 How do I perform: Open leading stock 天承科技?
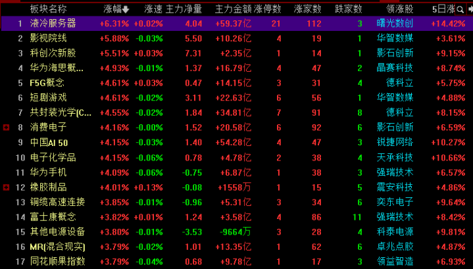[395, 157]
